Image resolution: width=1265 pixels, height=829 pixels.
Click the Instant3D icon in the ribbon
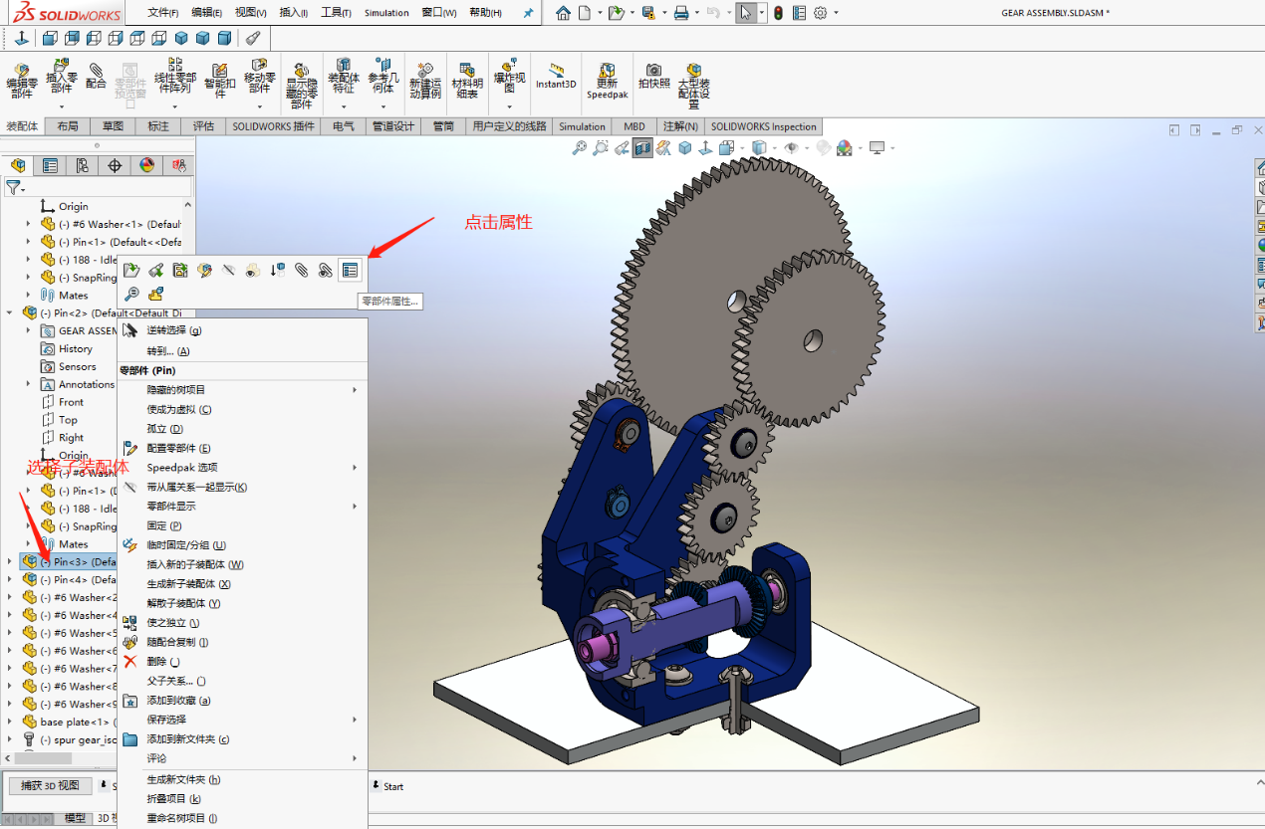pyautogui.click(x=556, y=76)
